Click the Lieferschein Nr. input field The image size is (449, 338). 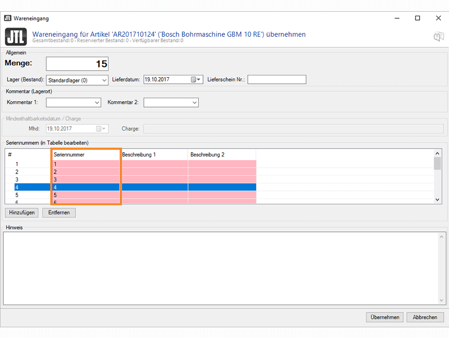click(277, 80)
